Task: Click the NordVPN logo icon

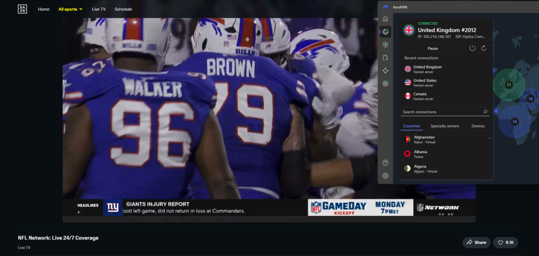Action: tap(385, 7)
